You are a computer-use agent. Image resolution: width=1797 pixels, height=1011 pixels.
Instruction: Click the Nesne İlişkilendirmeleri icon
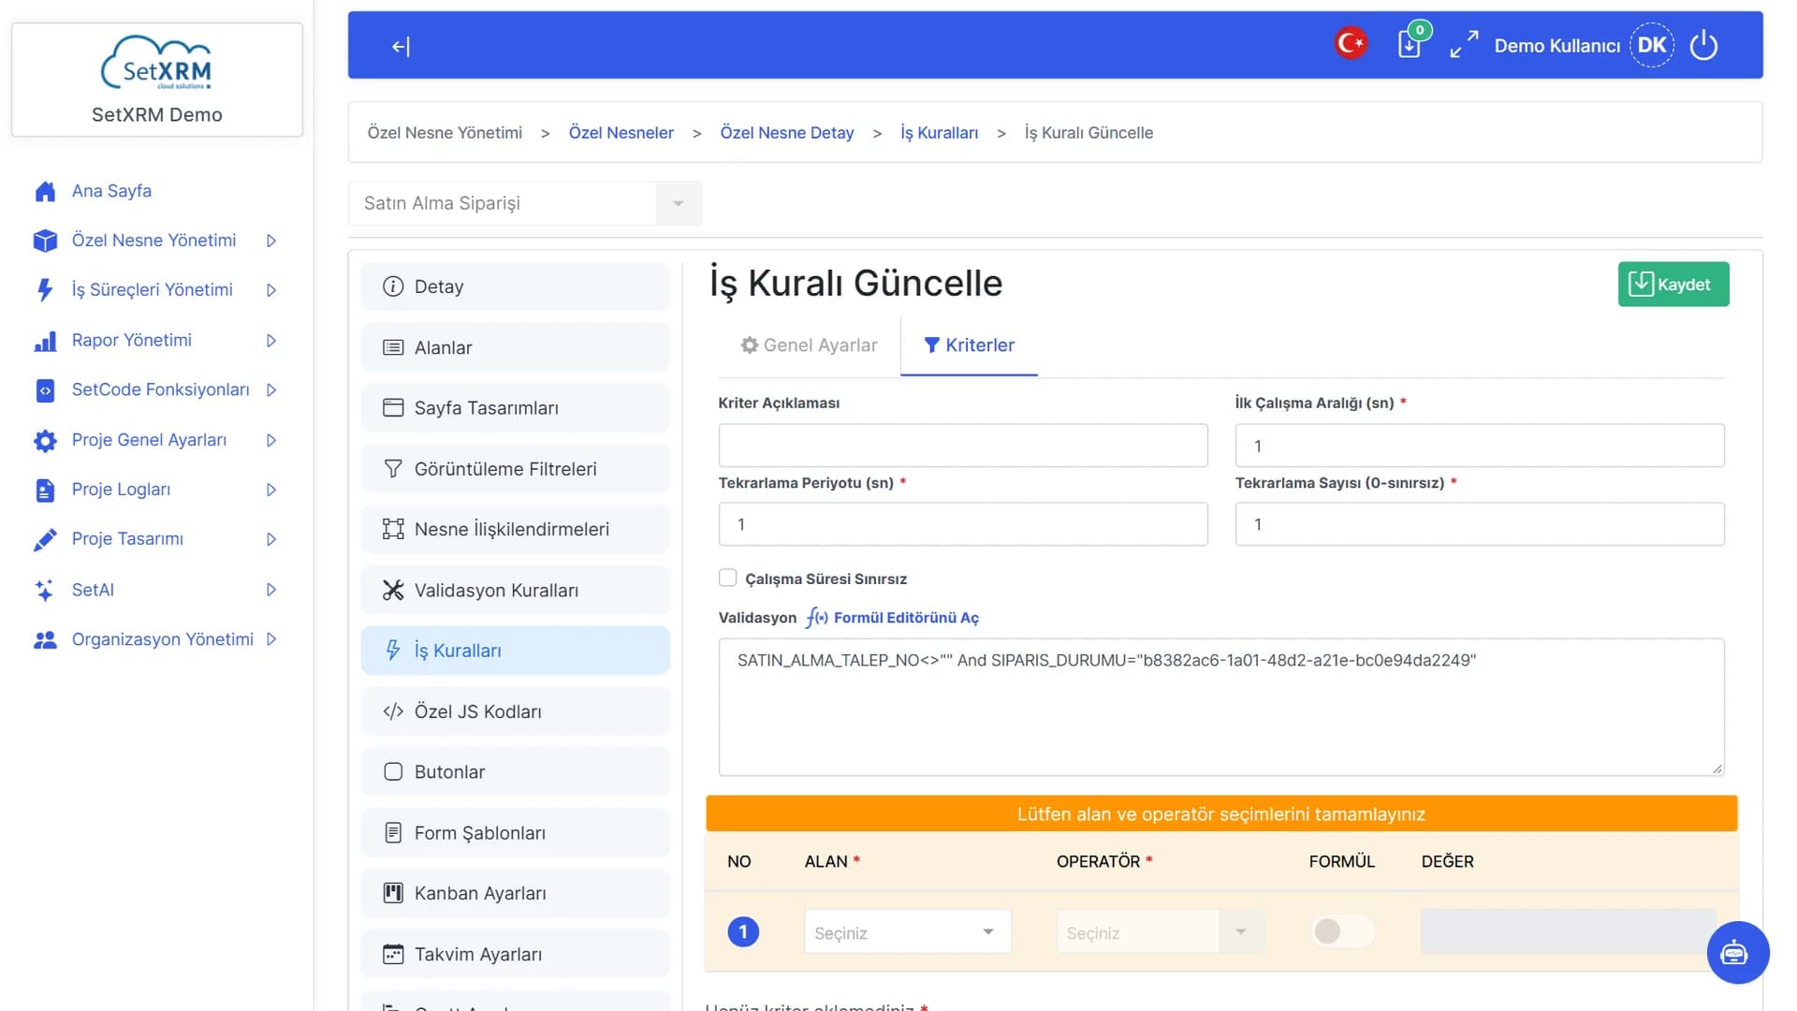(x=393, y=530)
